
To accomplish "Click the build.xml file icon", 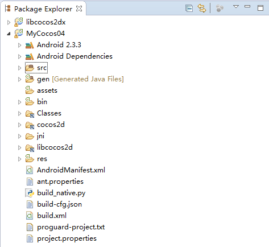I will (x=30, y=216).
